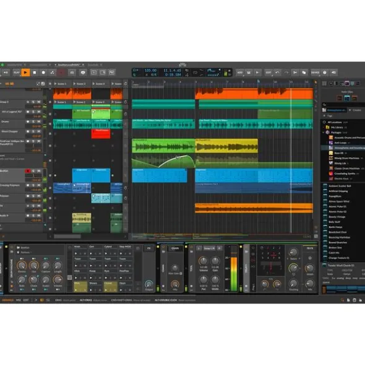Viewport: 365px width, 366px height.
Task: Click the graph view icon in the toolbar
Action: [x=111, y=72]
